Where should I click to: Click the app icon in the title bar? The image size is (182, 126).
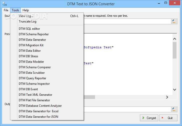[x=5, y=4]
